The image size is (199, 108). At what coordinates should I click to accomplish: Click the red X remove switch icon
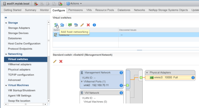[x=88, y=25]
